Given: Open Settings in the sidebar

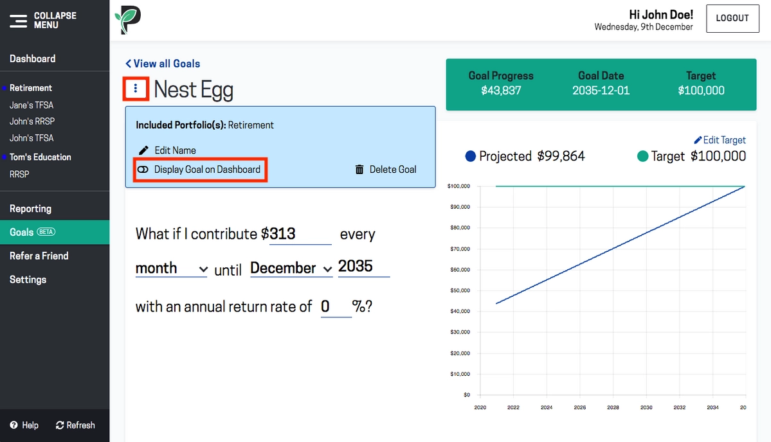Looking at the screenshot, I should click(x=28, y=279).
